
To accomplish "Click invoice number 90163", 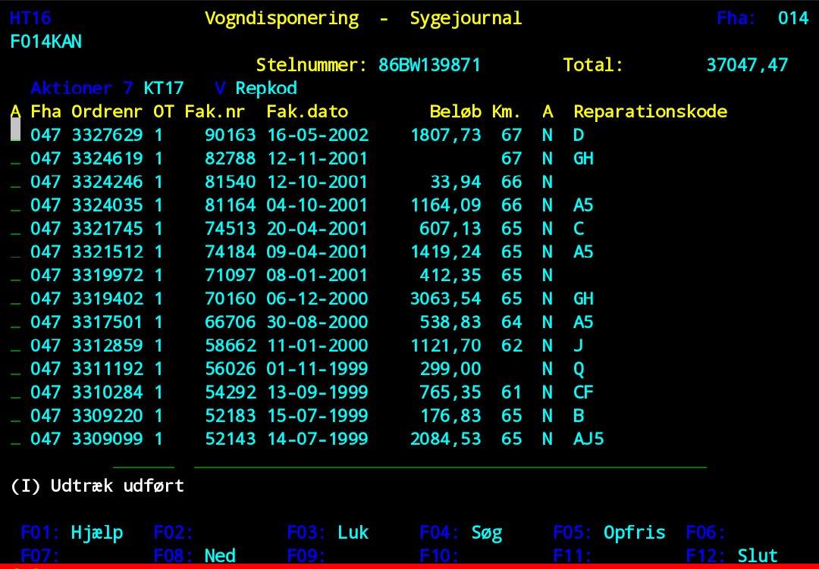I will pyautogui.click(x=231, y=135).
